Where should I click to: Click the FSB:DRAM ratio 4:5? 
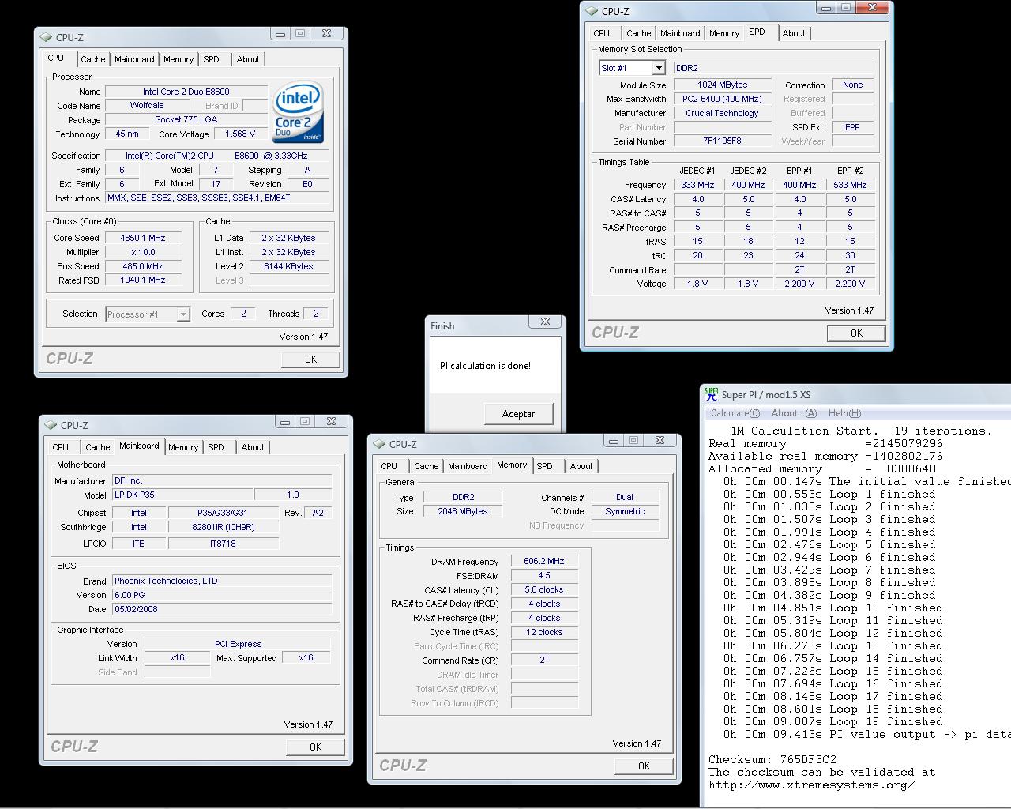(x=544, y=575)
